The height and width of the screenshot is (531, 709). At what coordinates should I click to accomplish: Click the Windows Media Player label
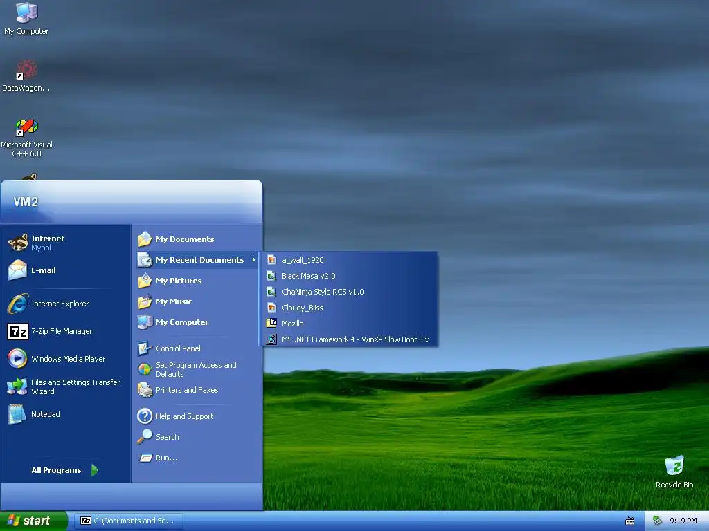tap(69, 359)
